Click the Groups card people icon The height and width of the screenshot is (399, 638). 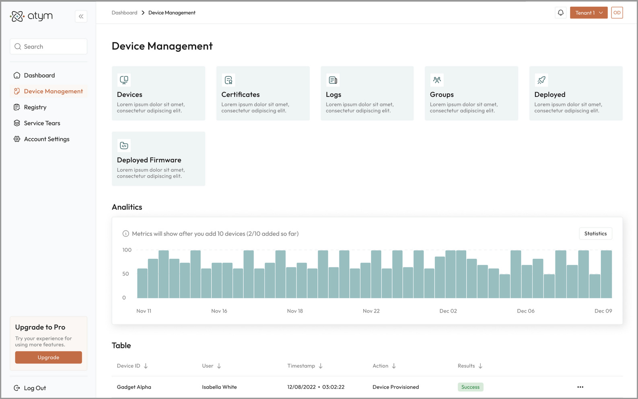[437, 80]
